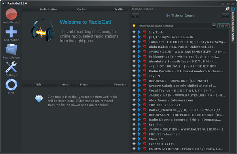The image size is (237, 154).
Task: Open Settings wrench and screwdriver icon
Action: pyautogui.click(x=11, y=67)
